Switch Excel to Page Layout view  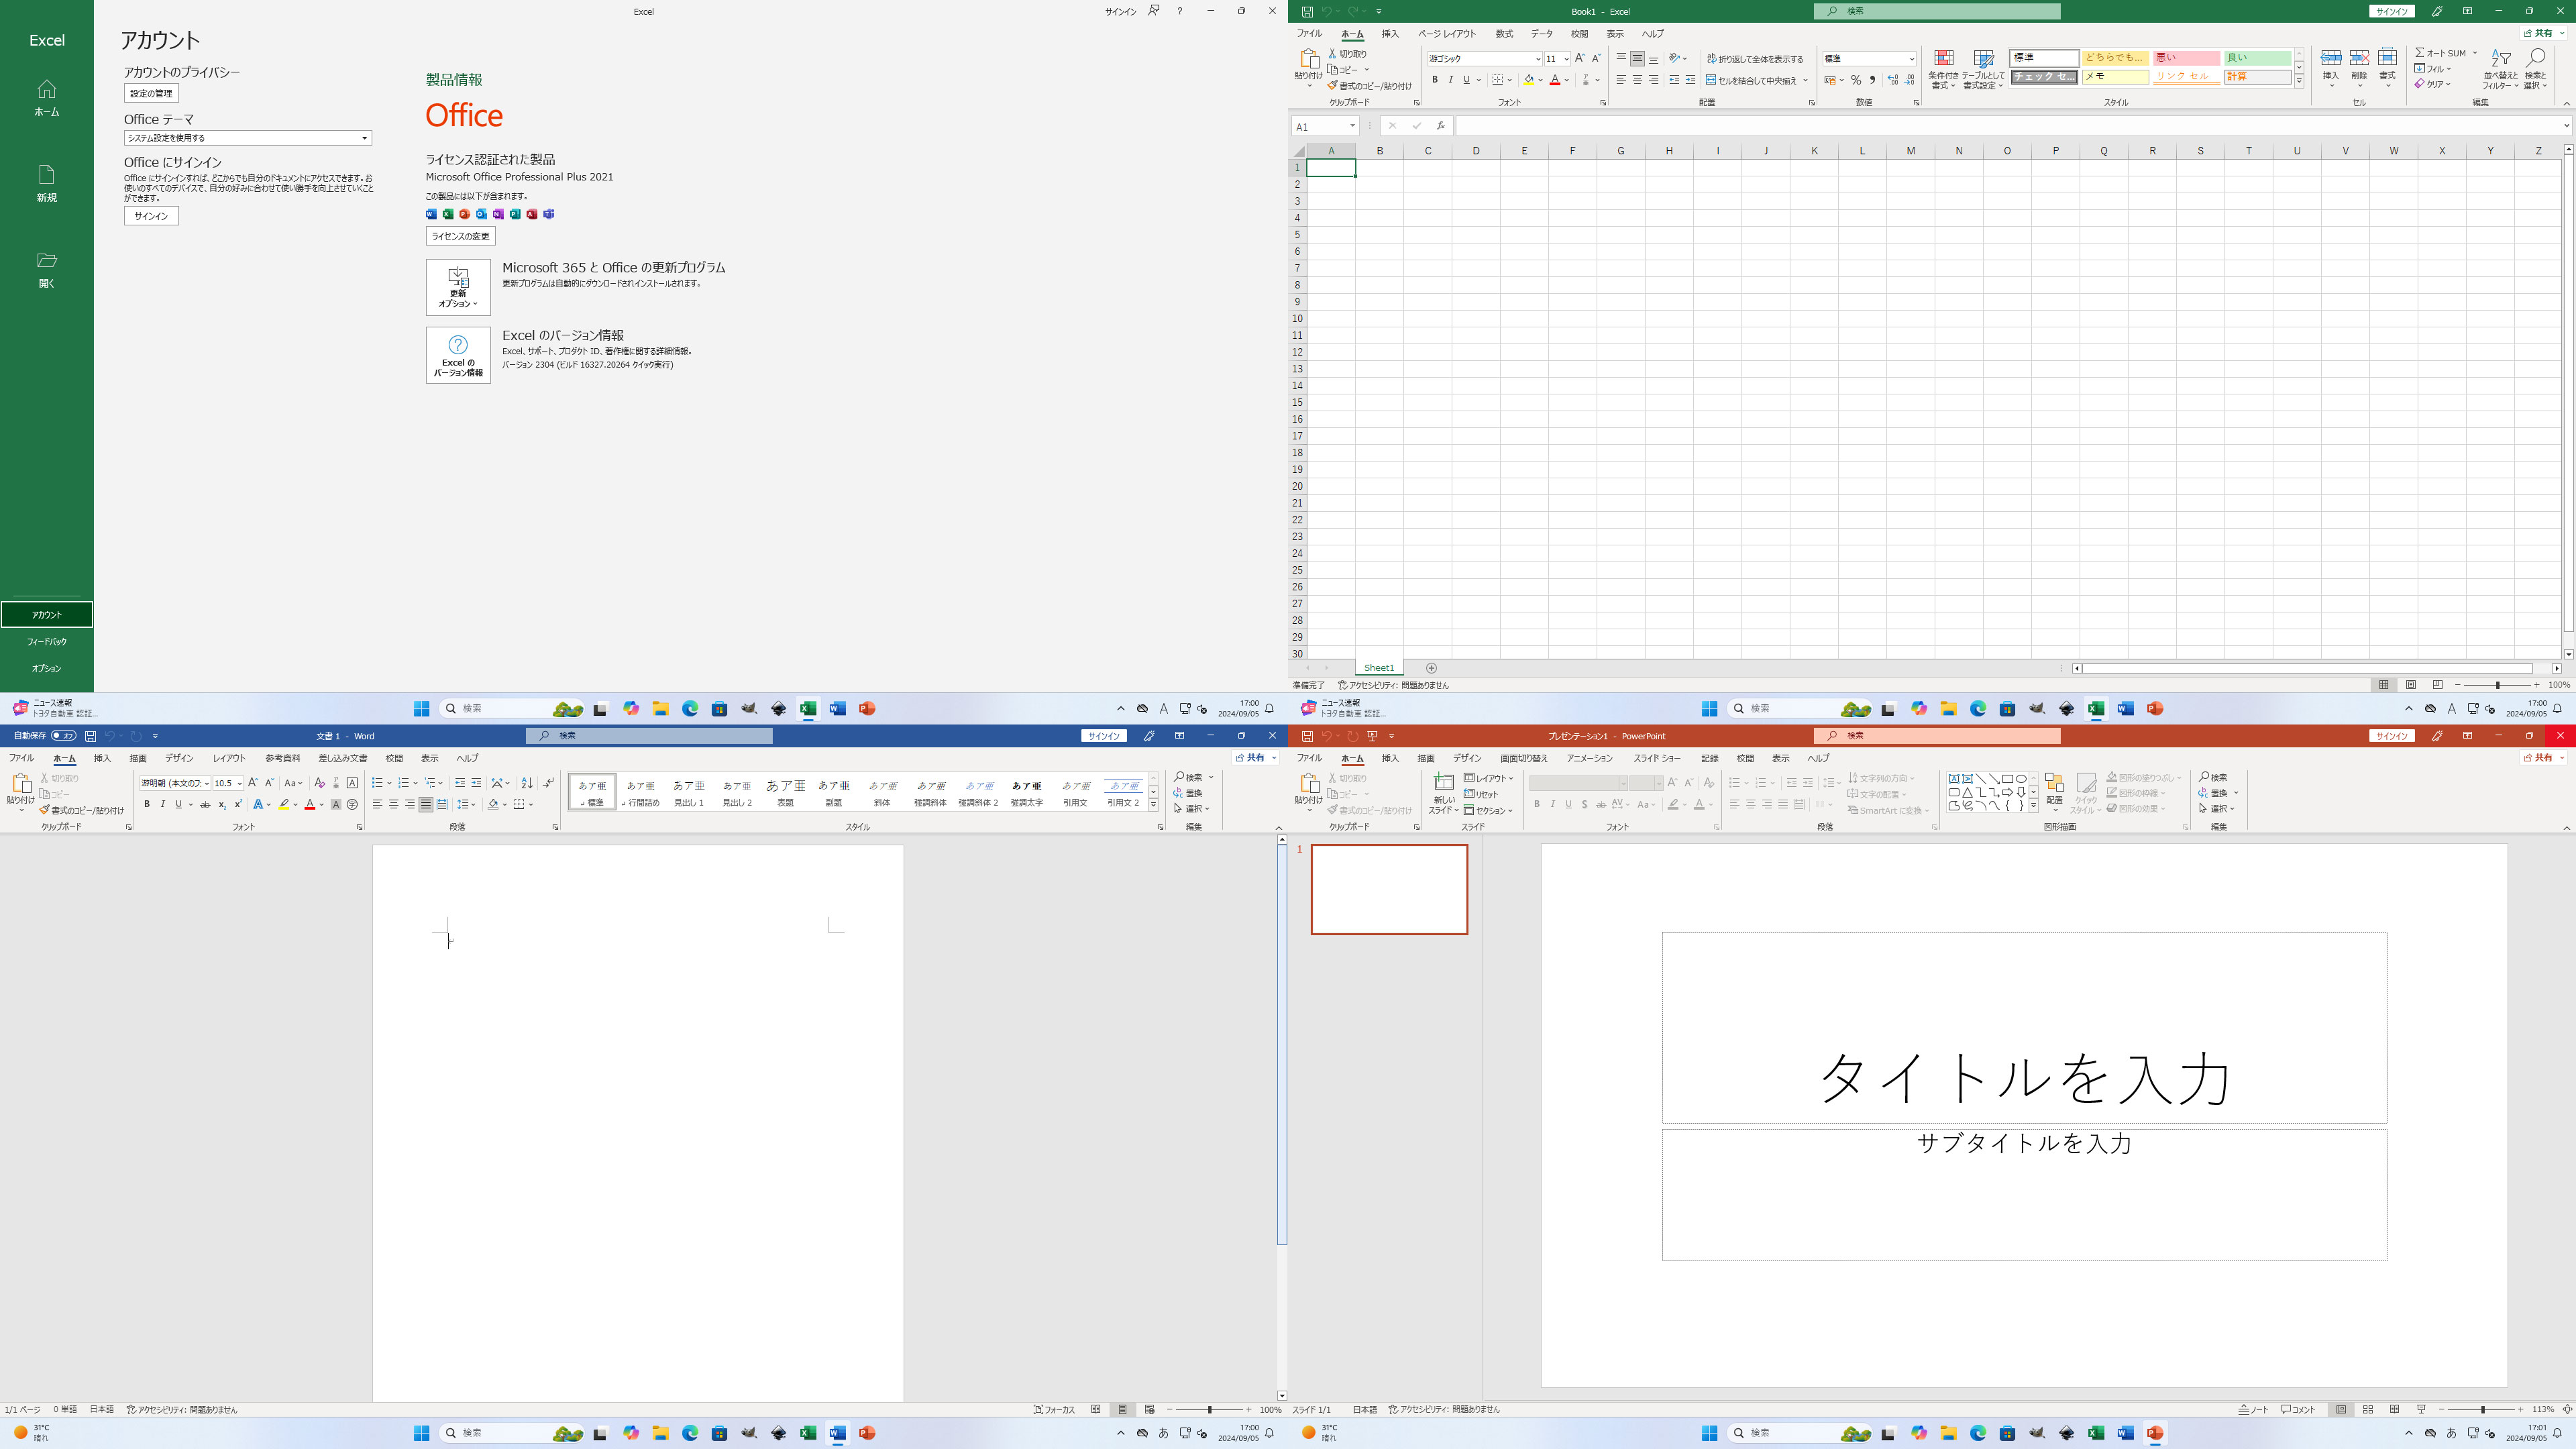[2410, 685]
